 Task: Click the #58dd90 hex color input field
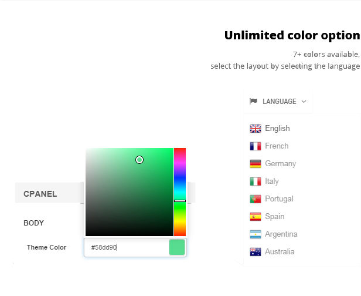tap(126, 247)
